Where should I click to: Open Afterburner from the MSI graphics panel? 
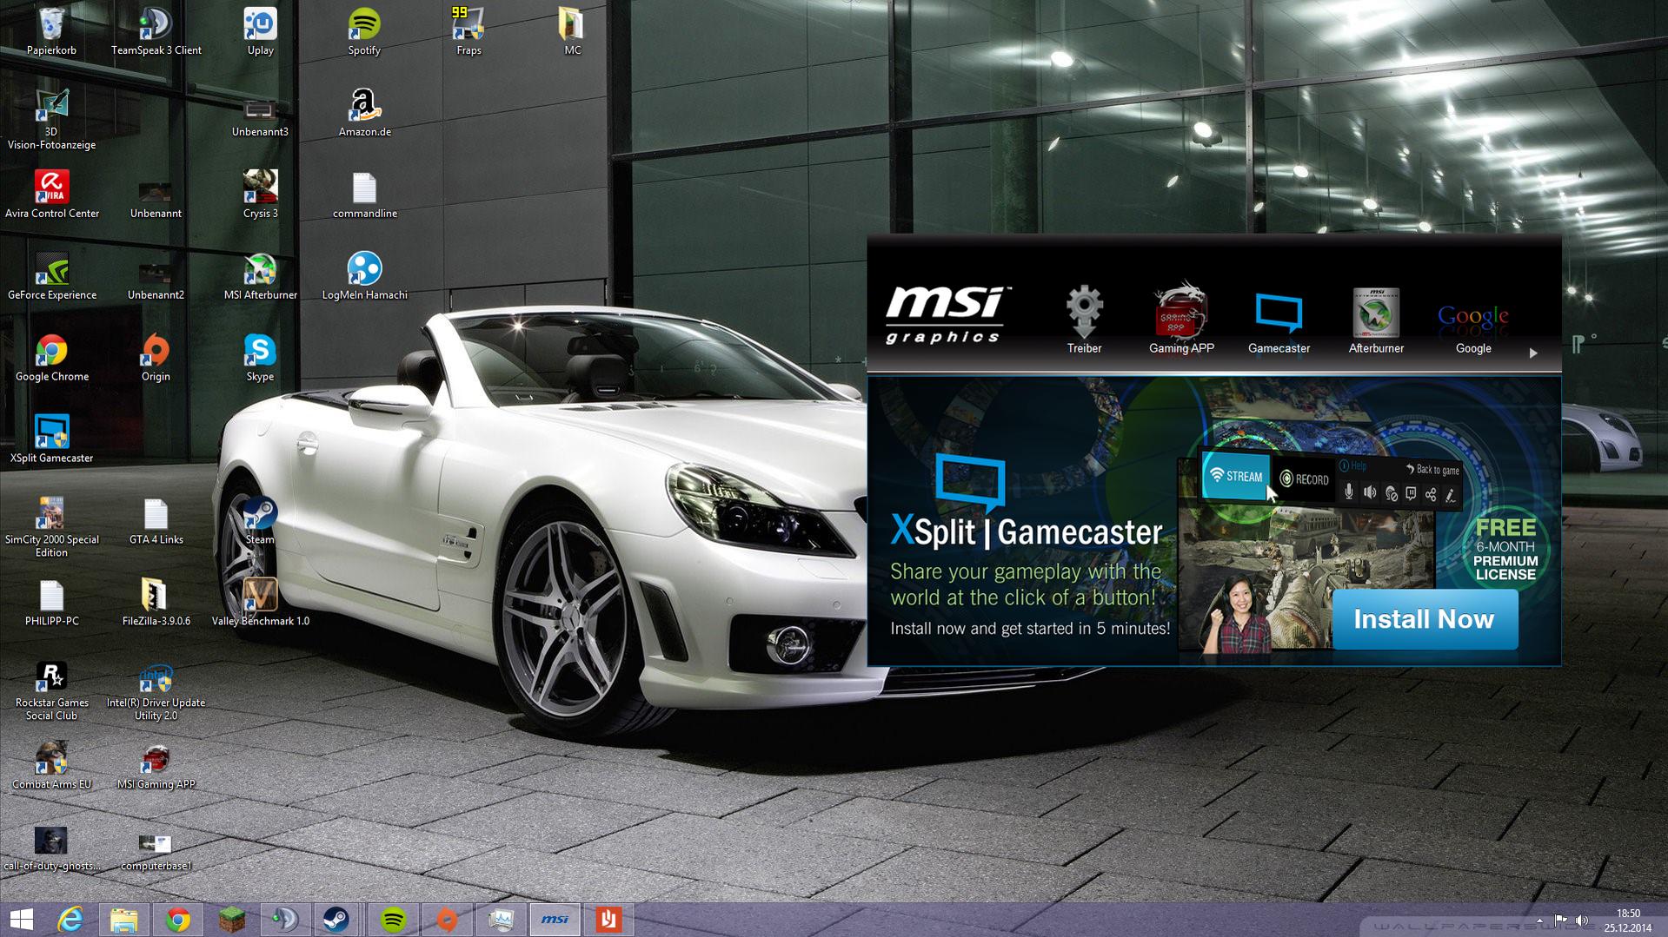tap(1376, 320)
